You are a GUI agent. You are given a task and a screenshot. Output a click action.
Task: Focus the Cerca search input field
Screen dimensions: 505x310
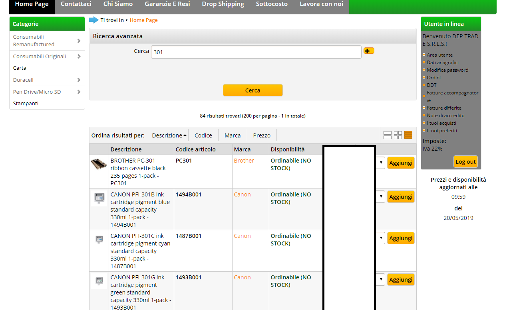(256, 52)
